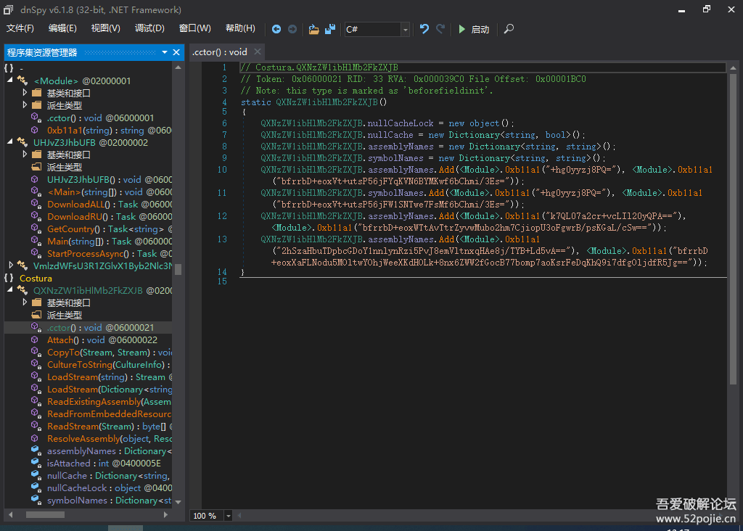Close the assembly explorer panel
The height and width of the screenshot is (531, 743).
click(x=176, y=52)
